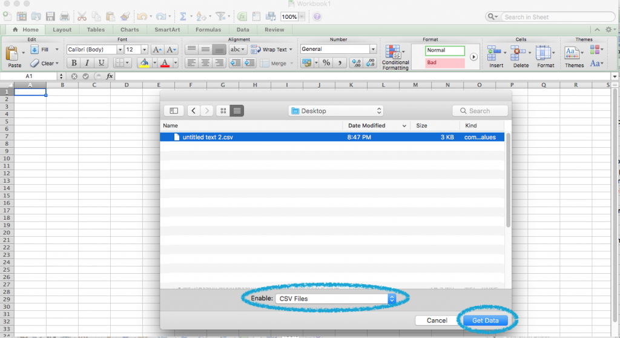Toggle the file dialog sidebar
Image resolution: width=620 pixels, height=338 pixels.
(174, 111)
